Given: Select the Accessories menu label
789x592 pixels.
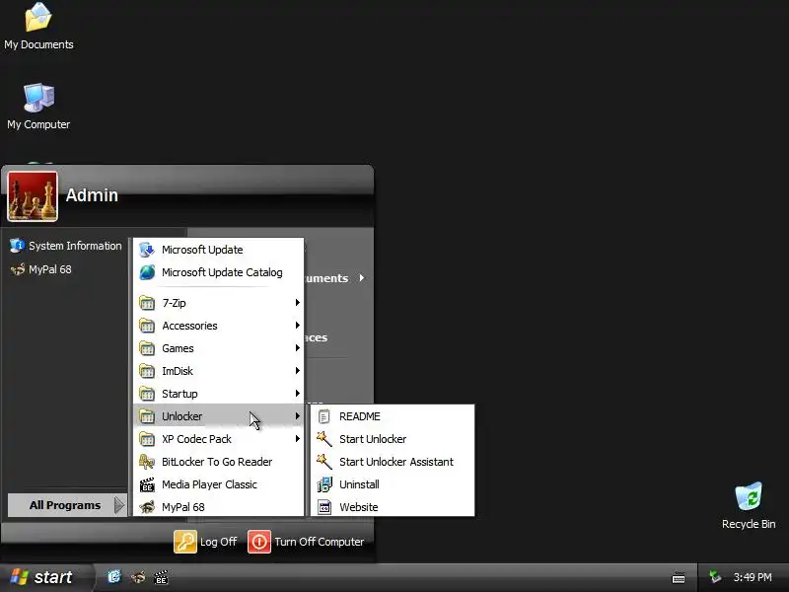Looking at the screenshot, I should pyautogui.click(x=189, y=326).
